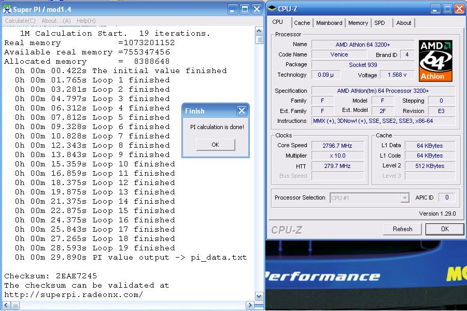Open the About...(A) menu in Super PI
The width and height of the screenshot is (467, 311).
(x=56, y=21)
